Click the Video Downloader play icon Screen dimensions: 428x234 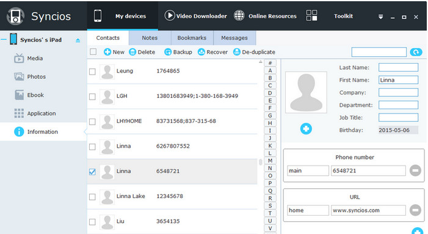pos(170,15)
